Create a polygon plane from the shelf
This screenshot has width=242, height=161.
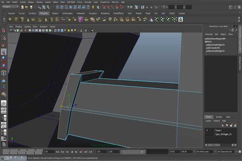33,20
